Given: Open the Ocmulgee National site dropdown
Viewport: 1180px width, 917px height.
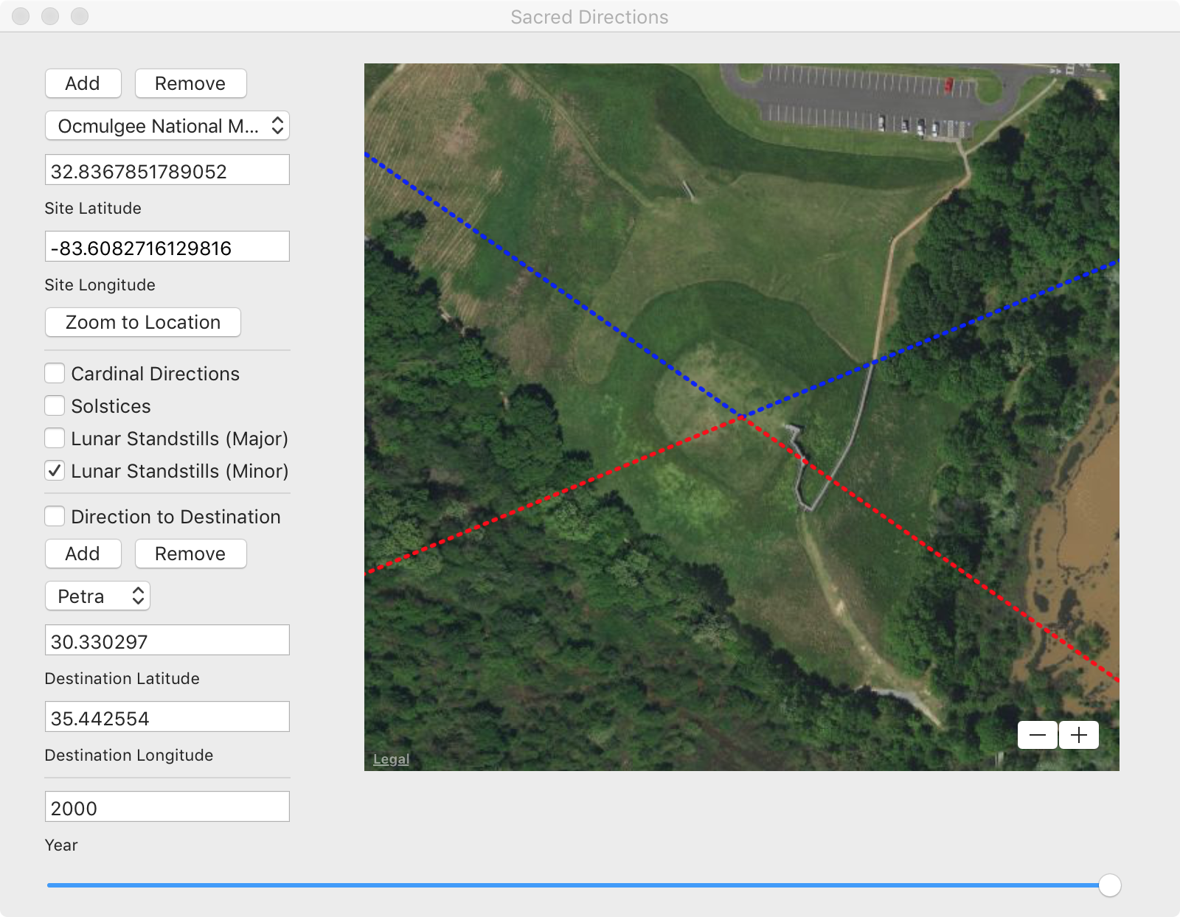Looking at the screenshot, I should (x=167, y=126).
